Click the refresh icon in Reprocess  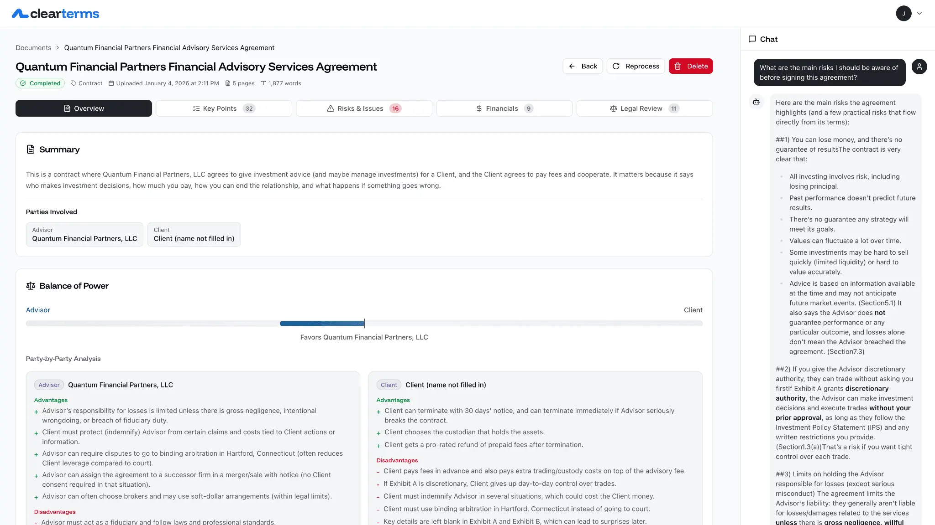pos(616,66)
